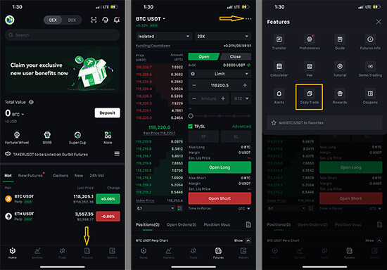This screenshot has height=270, width=387.
Task: Open the Alerts bell feature
Action: (x=279, y=96)
